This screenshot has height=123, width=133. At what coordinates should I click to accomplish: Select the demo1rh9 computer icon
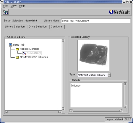(10, 45)
